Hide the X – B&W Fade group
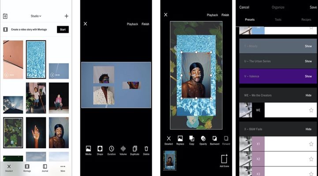The width and height of the screenshot is (318, 176). pyautogui.click(x=308, y=129)
